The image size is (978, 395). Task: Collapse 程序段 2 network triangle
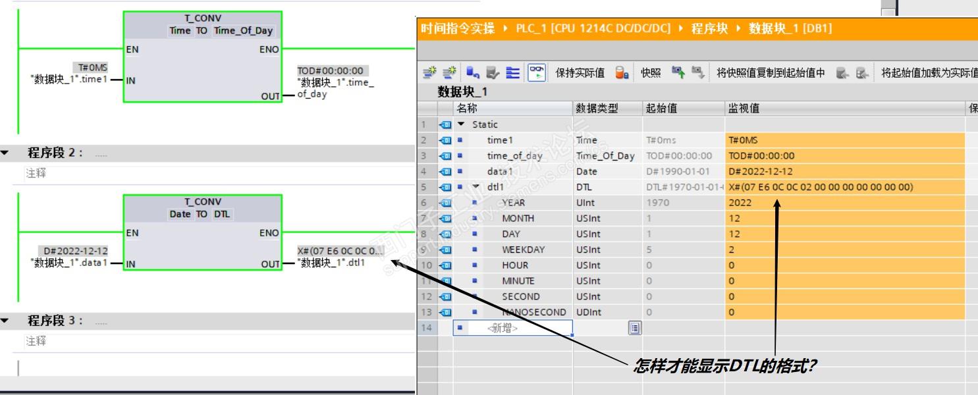tap(5, 153)
